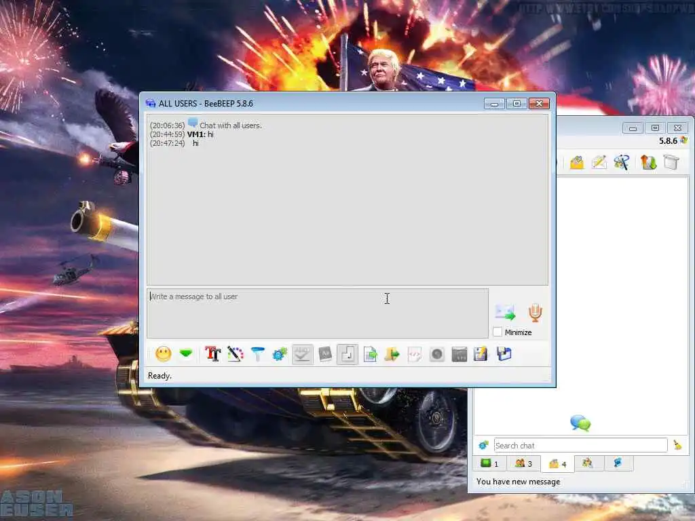This screenshot has height=521, width=695.
Task: Select the chats tab labeled 4
Action: pos(558,463)
